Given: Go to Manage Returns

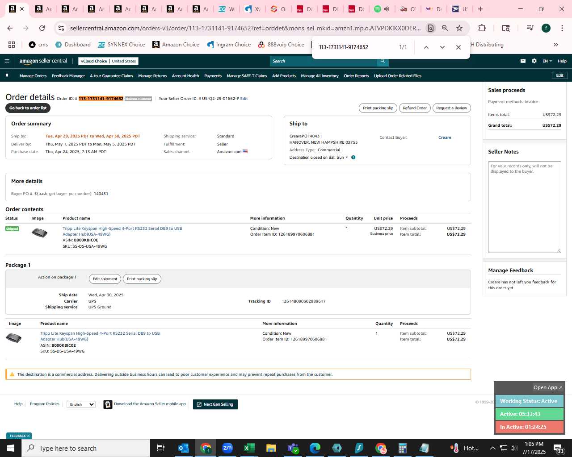Looking at the screenshot, I should pos(152,76).
